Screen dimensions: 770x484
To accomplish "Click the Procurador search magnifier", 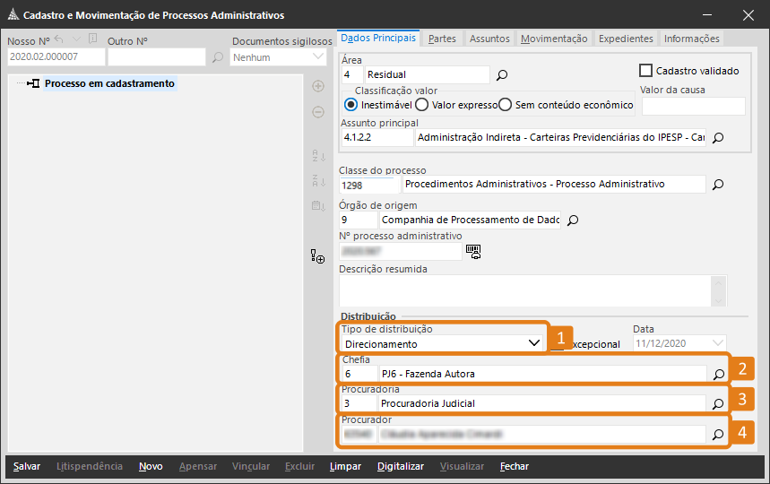I will [x=718, y=435].
